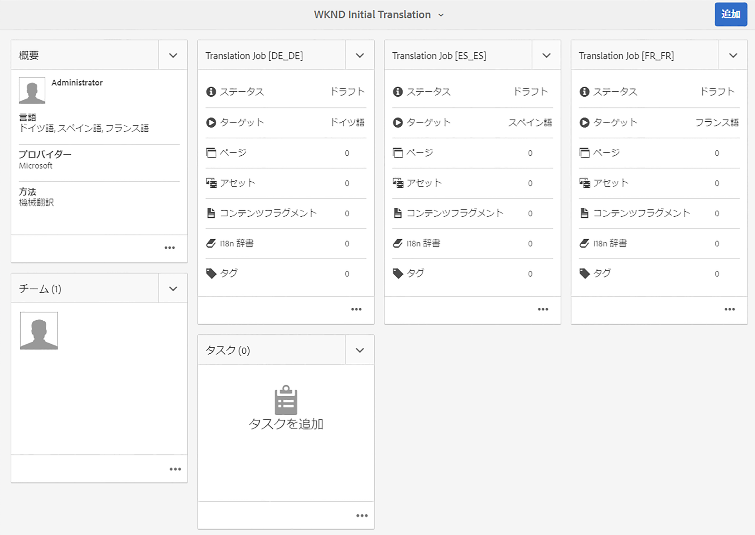Click the target arrow icon in ES_ES job
The width and height of the screenshot is (755, 535).
398,123
